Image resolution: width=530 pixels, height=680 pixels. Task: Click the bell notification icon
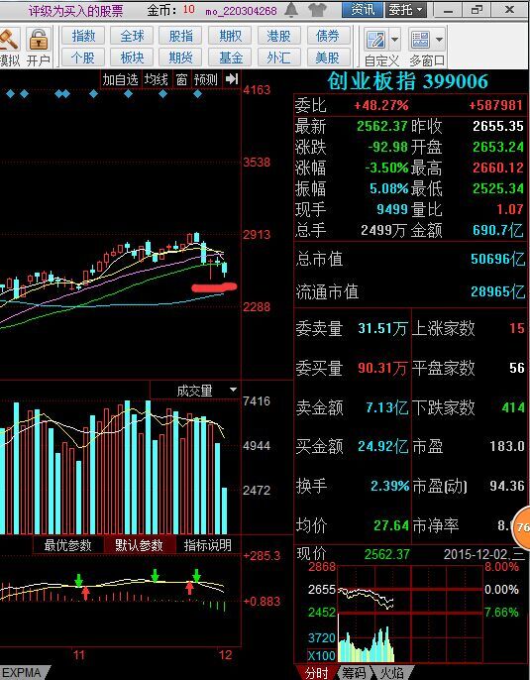pyautogui.click(x=291, y=10)
